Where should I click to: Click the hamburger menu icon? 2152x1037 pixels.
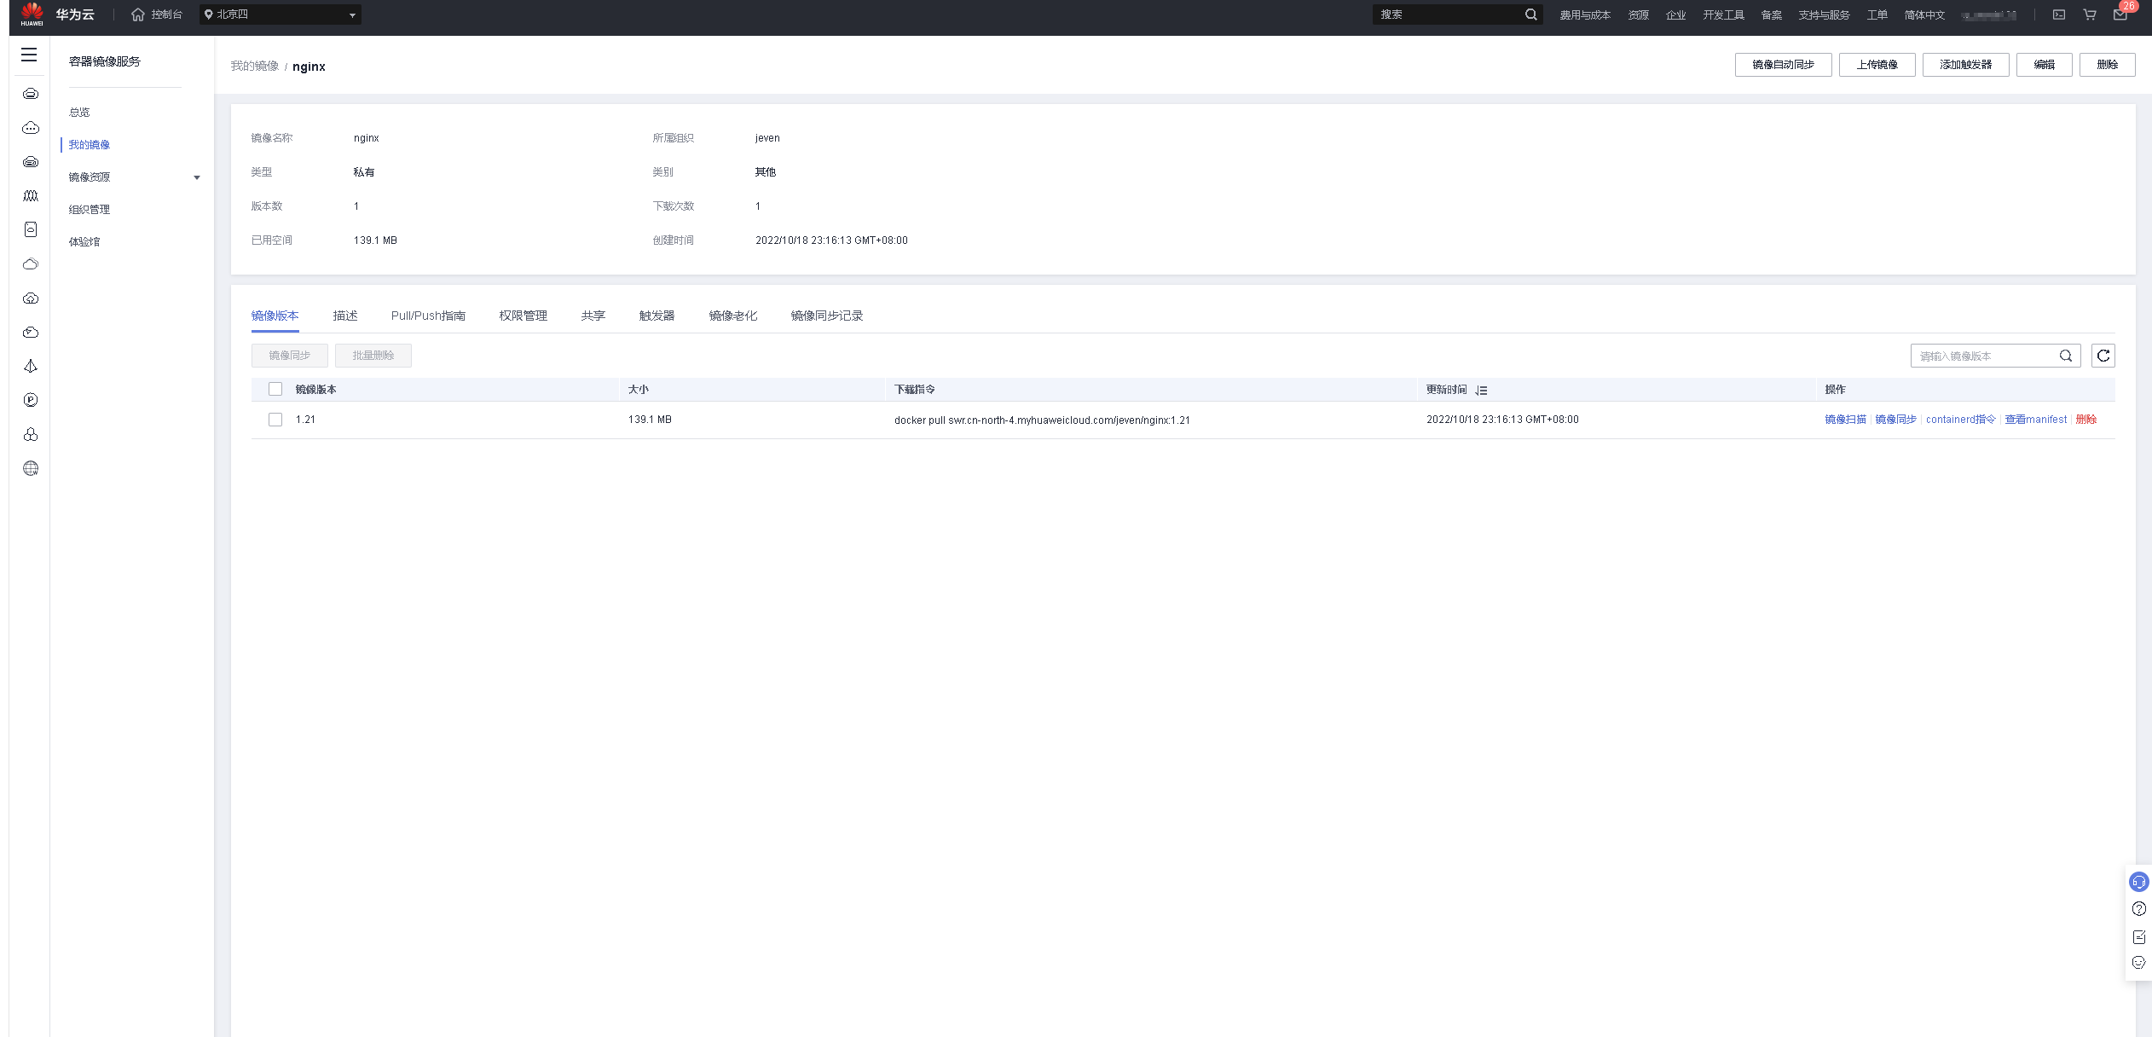click(29, 55)
